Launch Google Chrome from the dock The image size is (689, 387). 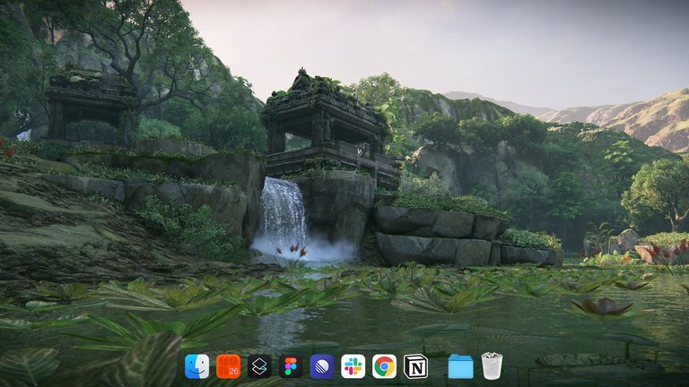[384, 366]
